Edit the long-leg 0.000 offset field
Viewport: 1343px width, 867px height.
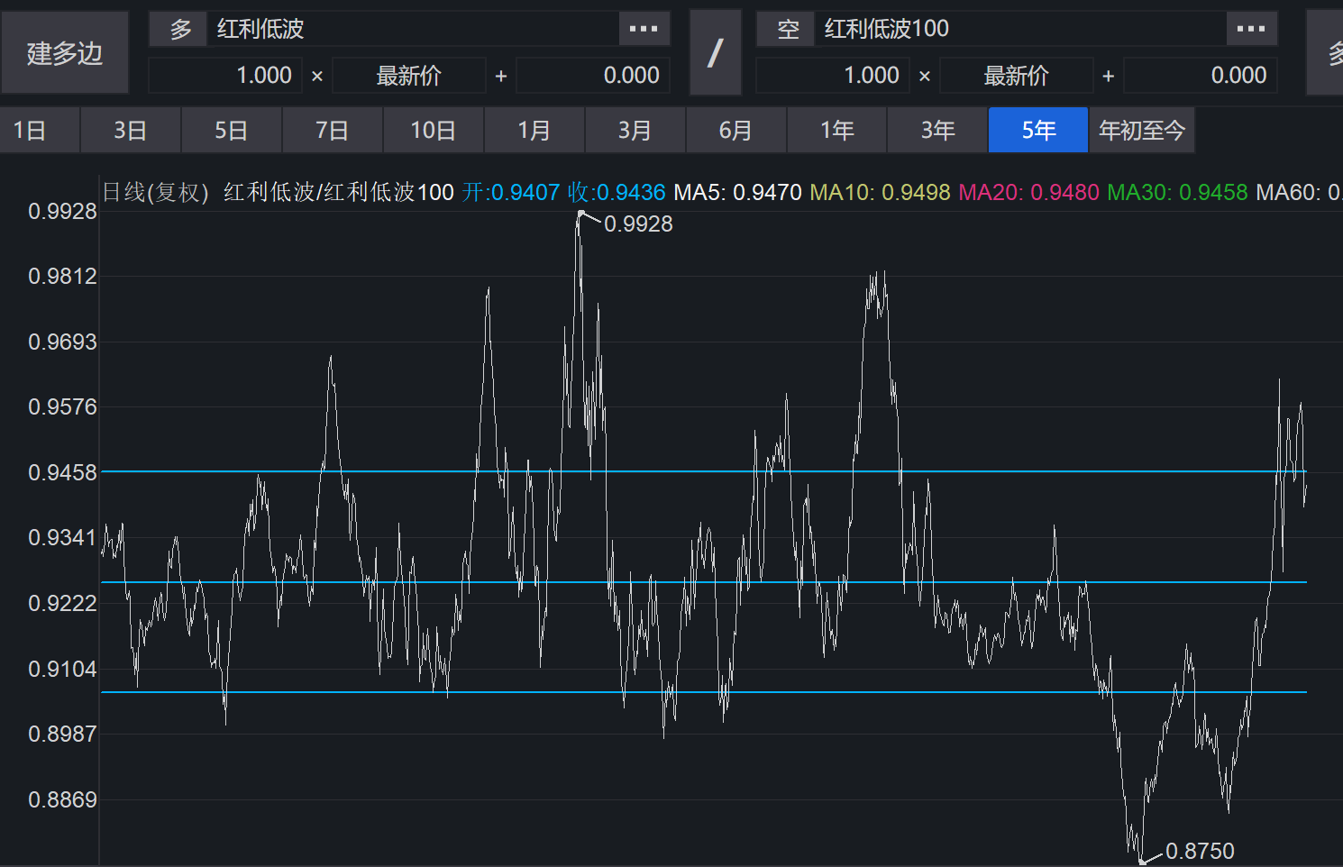pos(592,76)
